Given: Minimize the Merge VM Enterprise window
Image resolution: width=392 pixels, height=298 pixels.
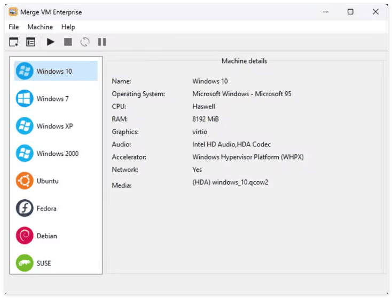Looking at the screenshot, I should 325,12.
